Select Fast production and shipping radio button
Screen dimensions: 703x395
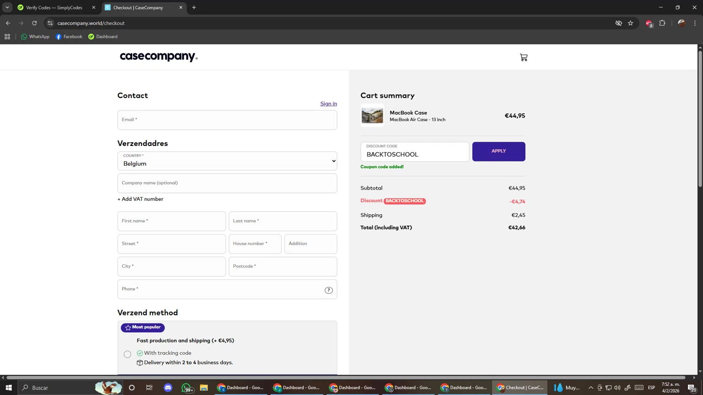127,354
